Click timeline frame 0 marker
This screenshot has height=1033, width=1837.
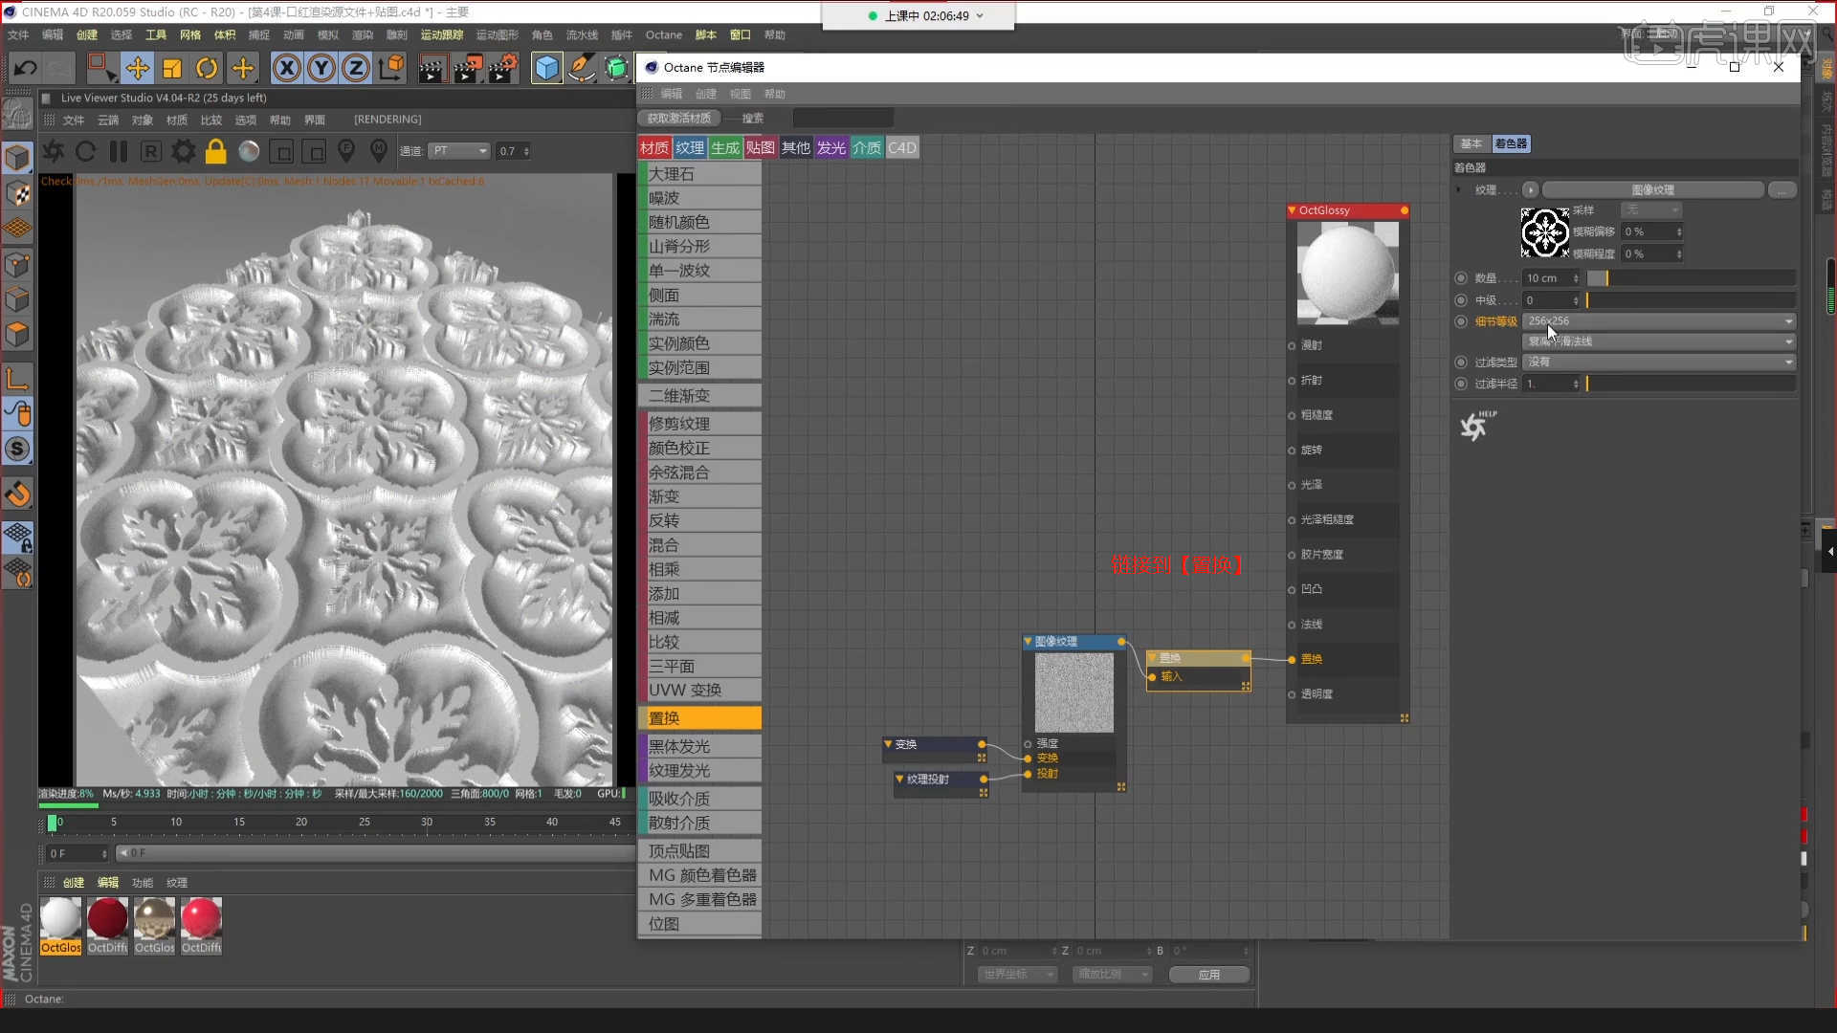[x=54, y=823]
